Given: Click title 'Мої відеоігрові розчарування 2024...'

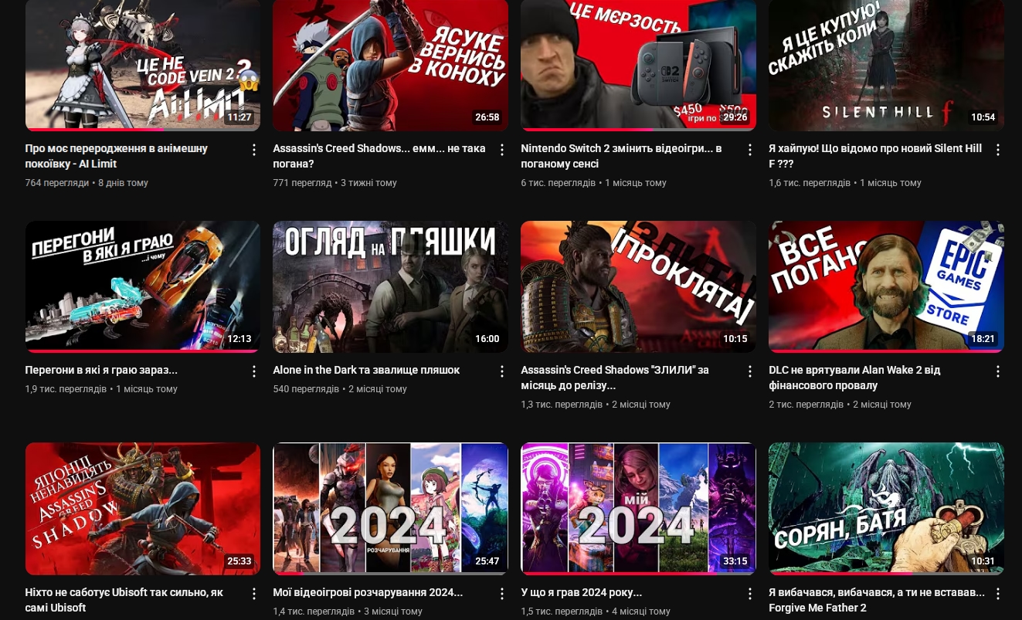Looking at the screenshot, I should click(x=368, y=592).
